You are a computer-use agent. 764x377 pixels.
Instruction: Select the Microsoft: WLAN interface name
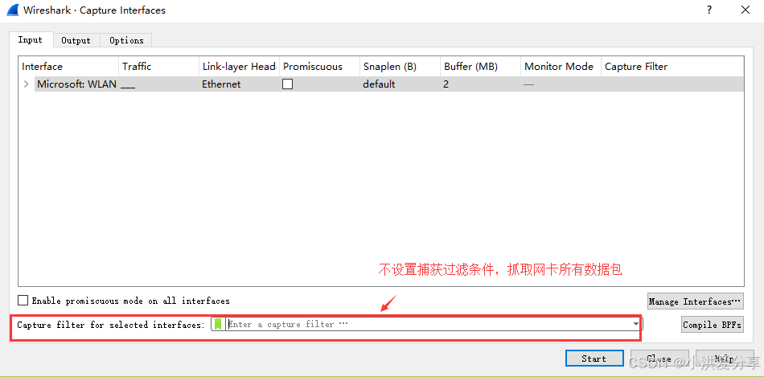point(76,84)
